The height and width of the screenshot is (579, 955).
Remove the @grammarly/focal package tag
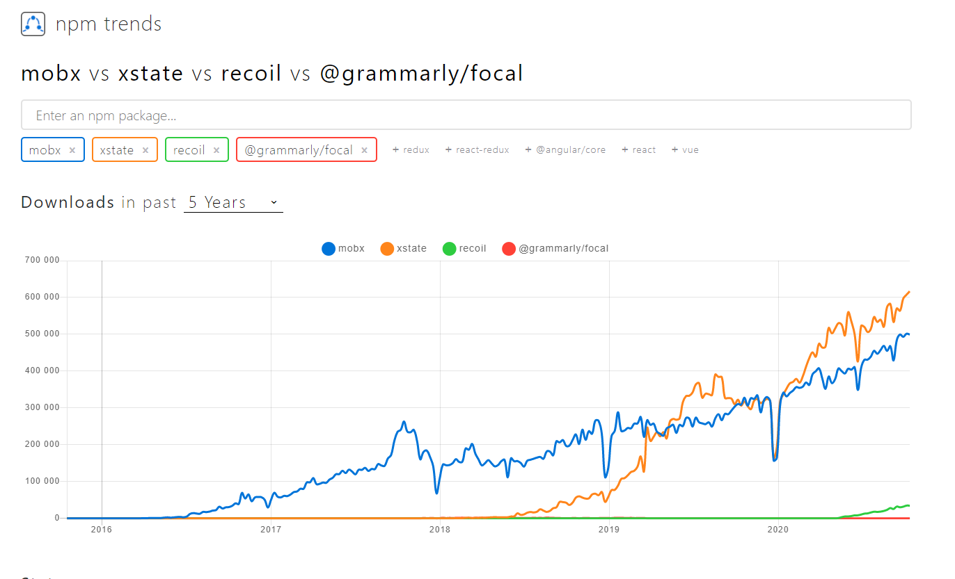[x=364, y=150]
